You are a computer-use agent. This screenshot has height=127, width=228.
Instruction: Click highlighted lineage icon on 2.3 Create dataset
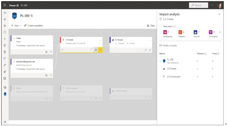click(100, 50)
